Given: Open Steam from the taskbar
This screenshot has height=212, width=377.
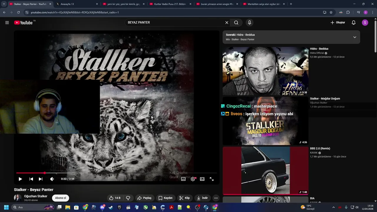Looking at the screenshot, I should [x=111, y=207].
